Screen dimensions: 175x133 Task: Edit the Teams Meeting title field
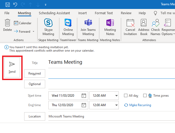coord(112,62)
